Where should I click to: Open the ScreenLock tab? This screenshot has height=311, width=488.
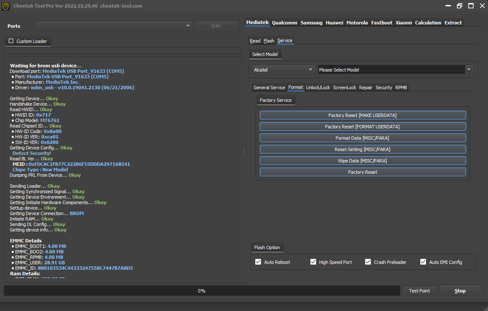tap(344, 88)
